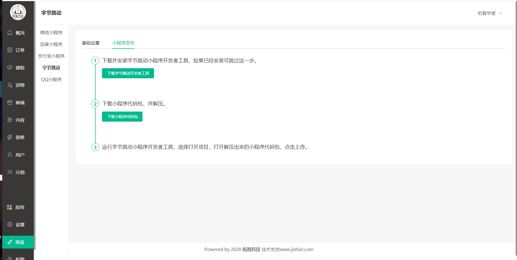
Task: Open 订单 menu label
Action: (x=20, y=50)
